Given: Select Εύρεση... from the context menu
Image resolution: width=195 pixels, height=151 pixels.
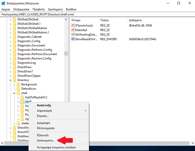Looking at the screenshot, I should pyautogui.click(x=43, y=116).
